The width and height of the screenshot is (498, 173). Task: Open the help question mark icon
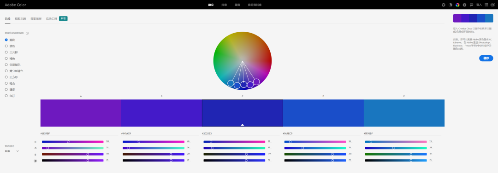coord(464,5)
